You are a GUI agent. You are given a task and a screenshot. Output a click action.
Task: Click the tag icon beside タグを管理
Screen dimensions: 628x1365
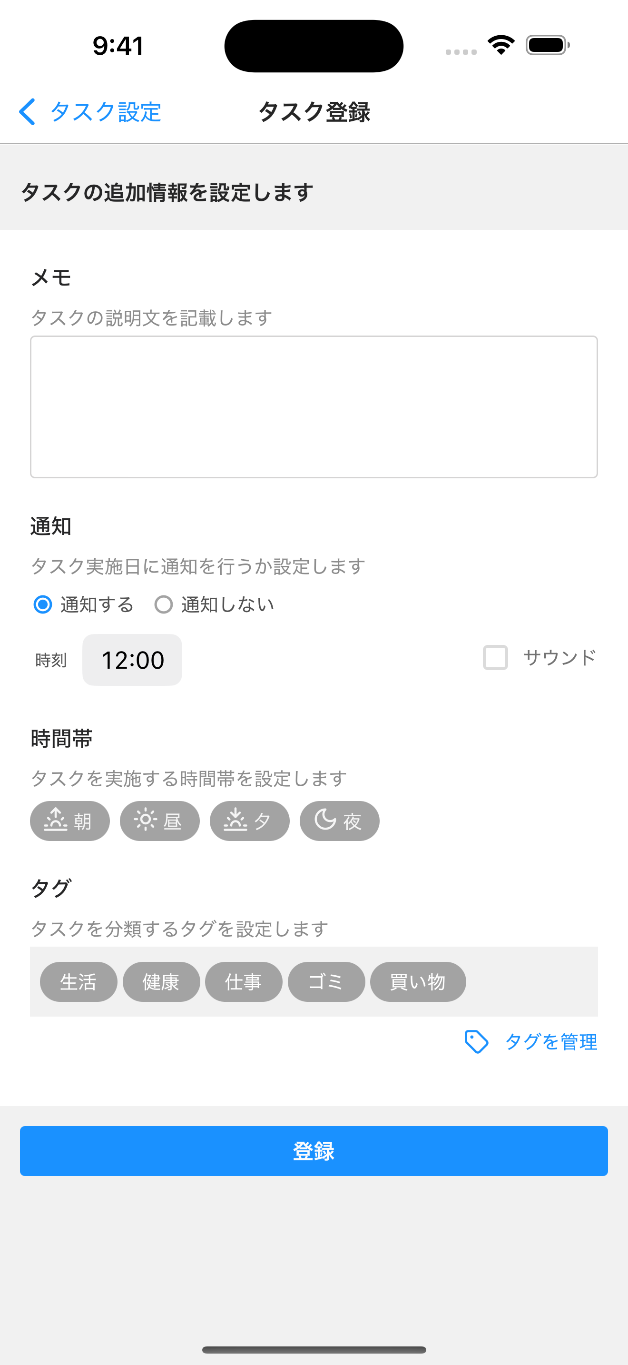coord(476,1042)
